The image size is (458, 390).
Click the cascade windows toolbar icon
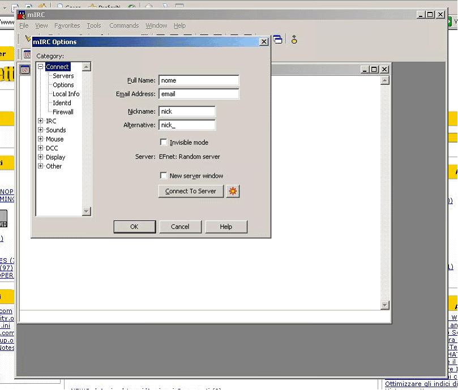(278, 39)
